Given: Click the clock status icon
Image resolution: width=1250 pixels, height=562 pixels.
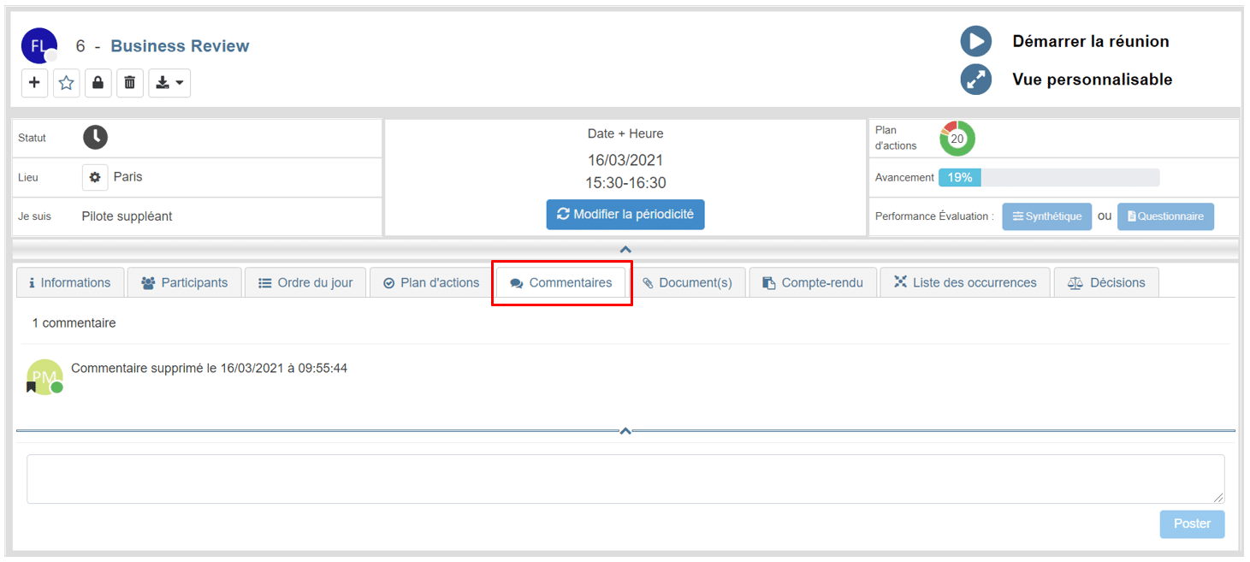Looking at the screenshot, I should (x=96, y=137).
